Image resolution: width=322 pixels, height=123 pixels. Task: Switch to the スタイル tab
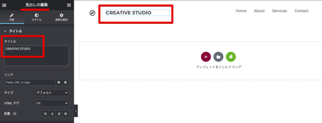click(36, 17)
